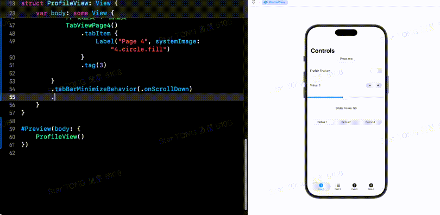Click systemImage: parameter label

[x=178, y=41]
